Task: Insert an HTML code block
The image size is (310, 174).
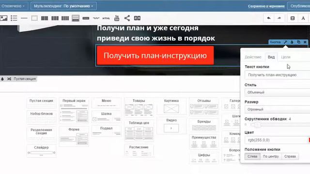Action: (106, 18)
